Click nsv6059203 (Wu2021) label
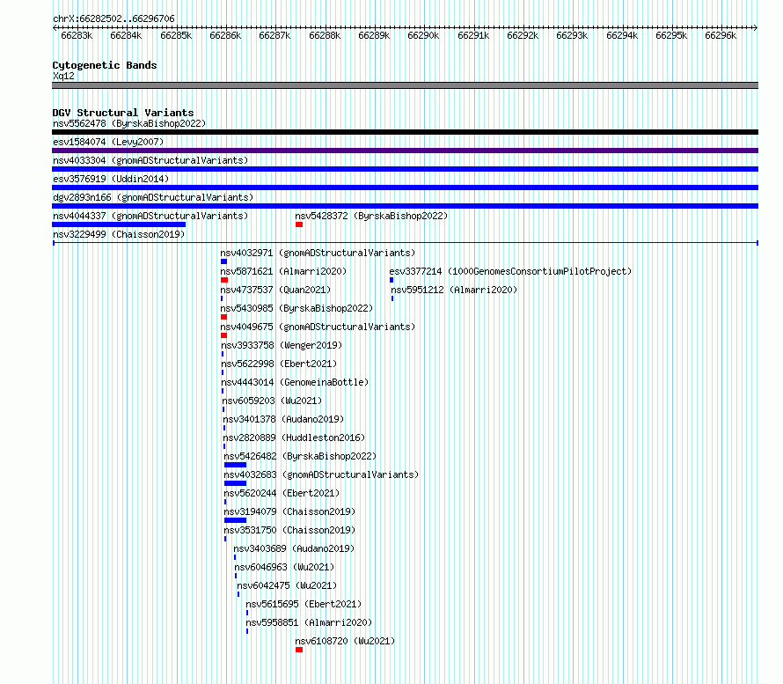The image size is (783, 684). [273, 401]
